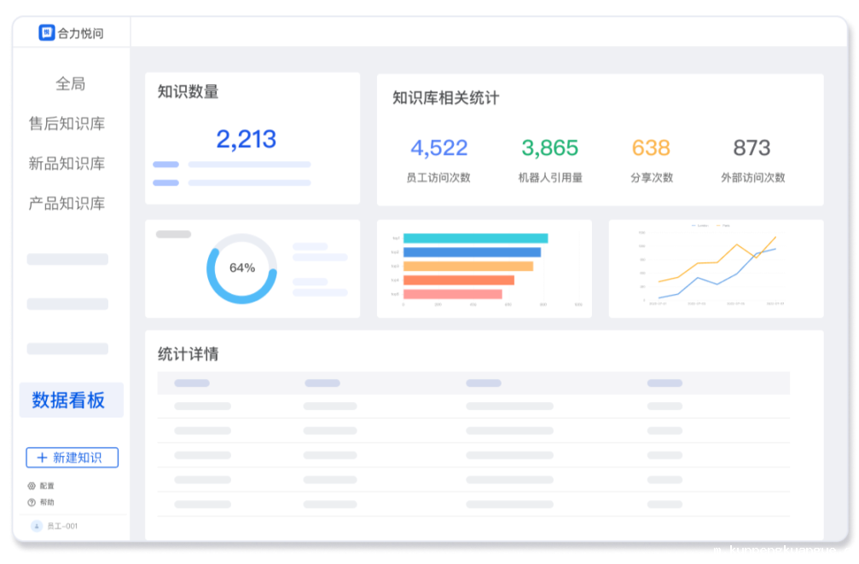Click the 4,522 员工访问次数 stat
Viewport: 859px width, 564px height.
[x=438, y=148]
